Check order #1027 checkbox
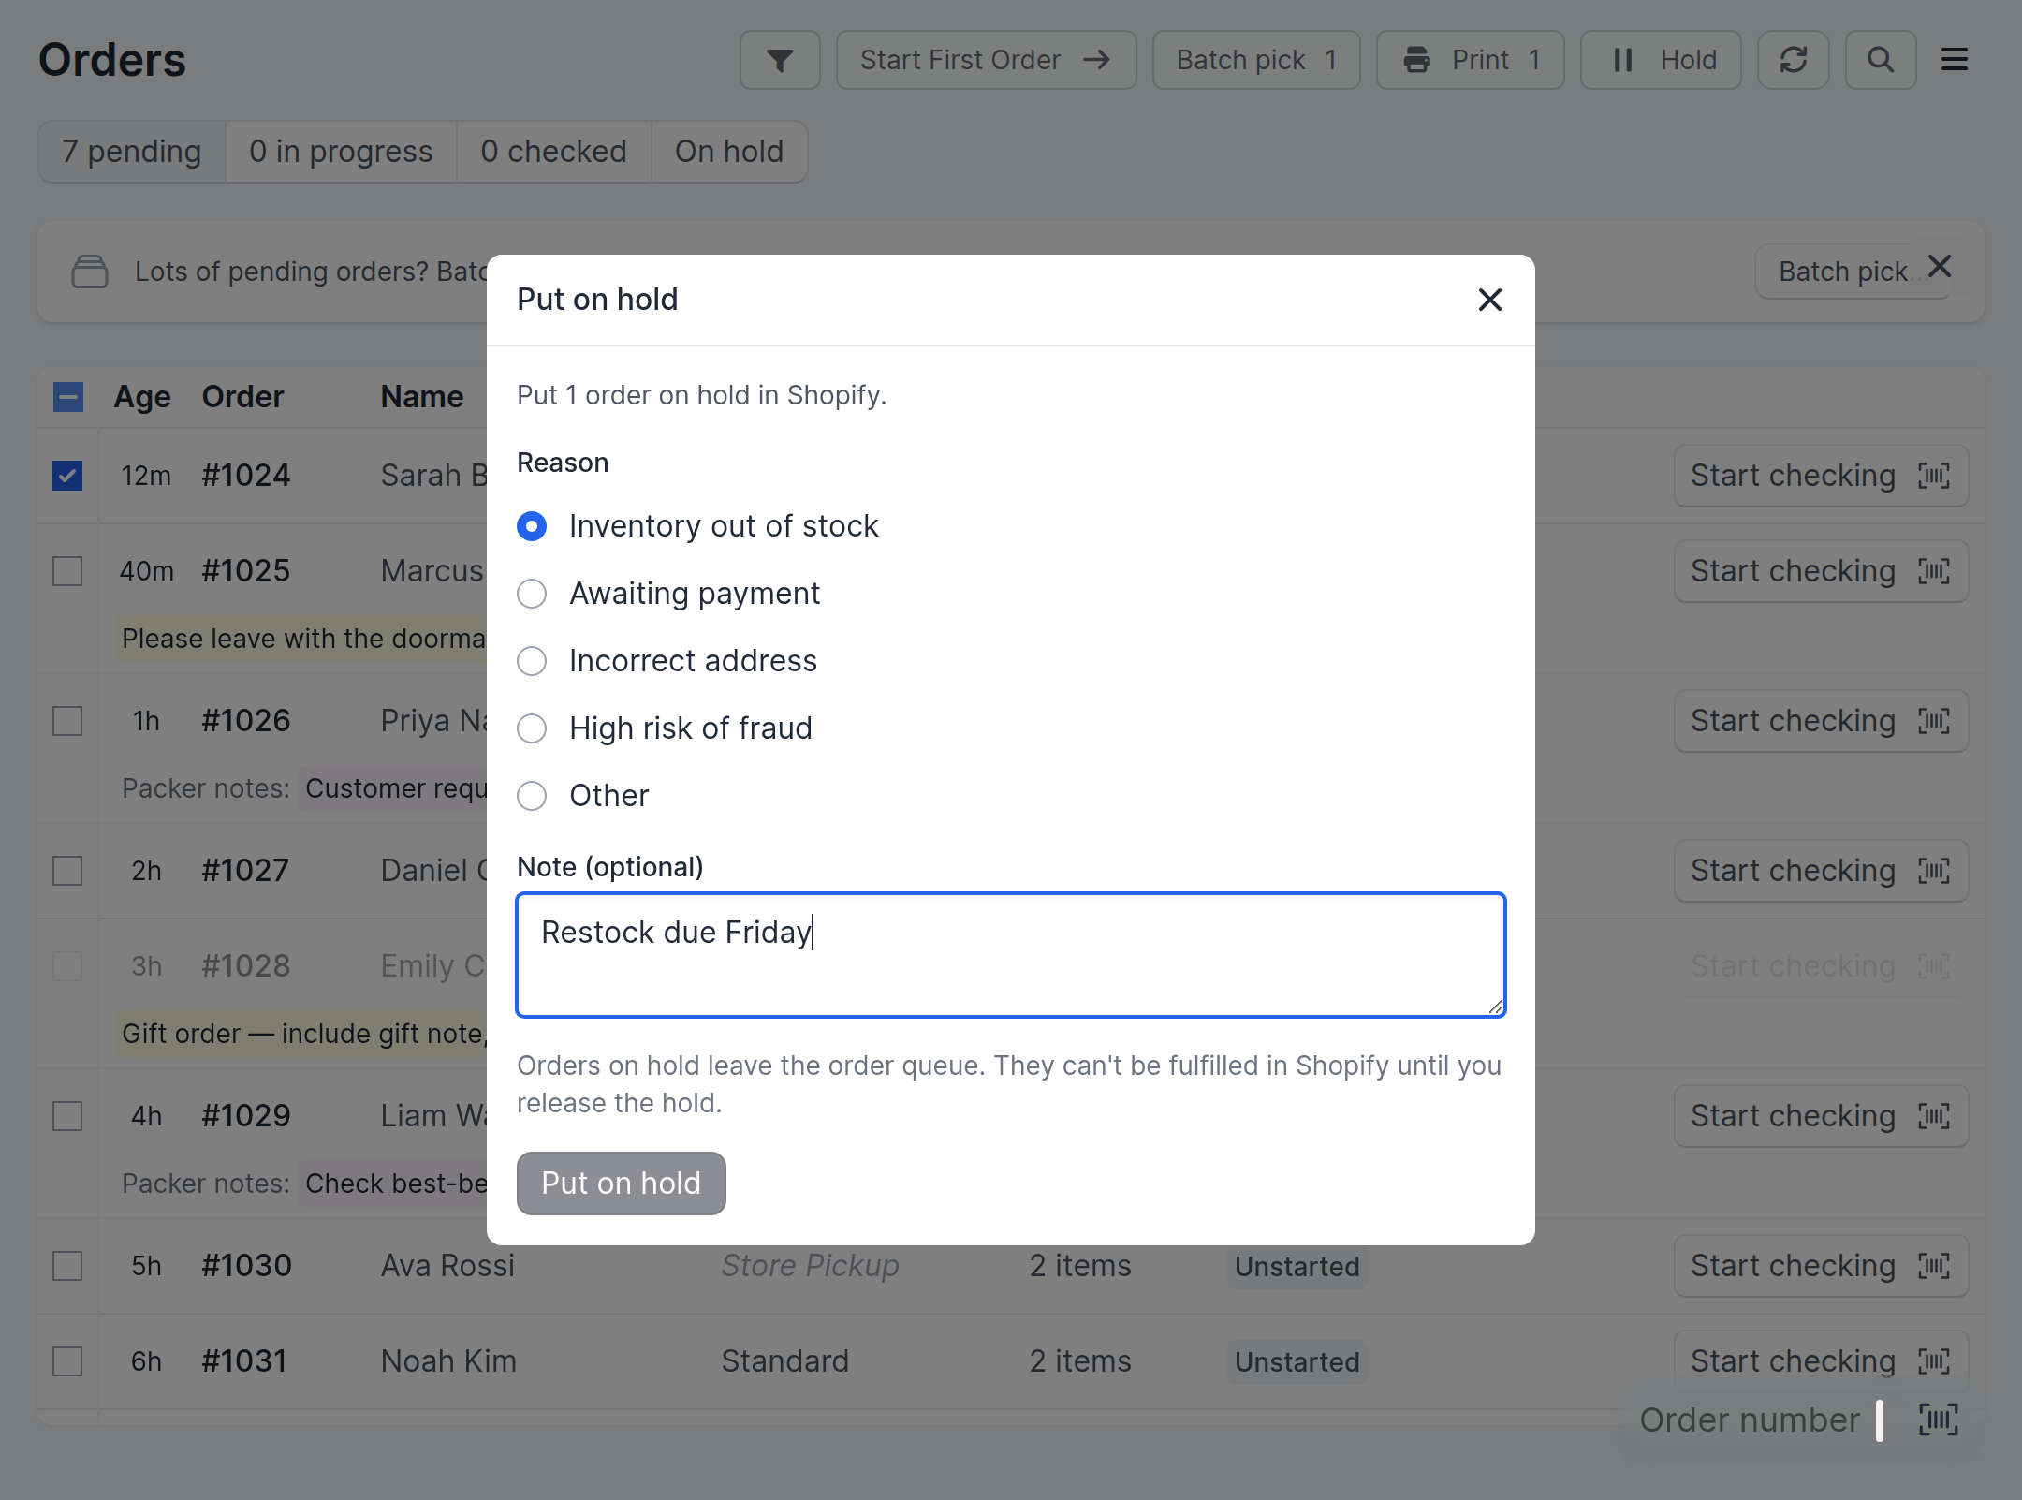This screenshot has height=1500, width=2022. tap(67, 871)
